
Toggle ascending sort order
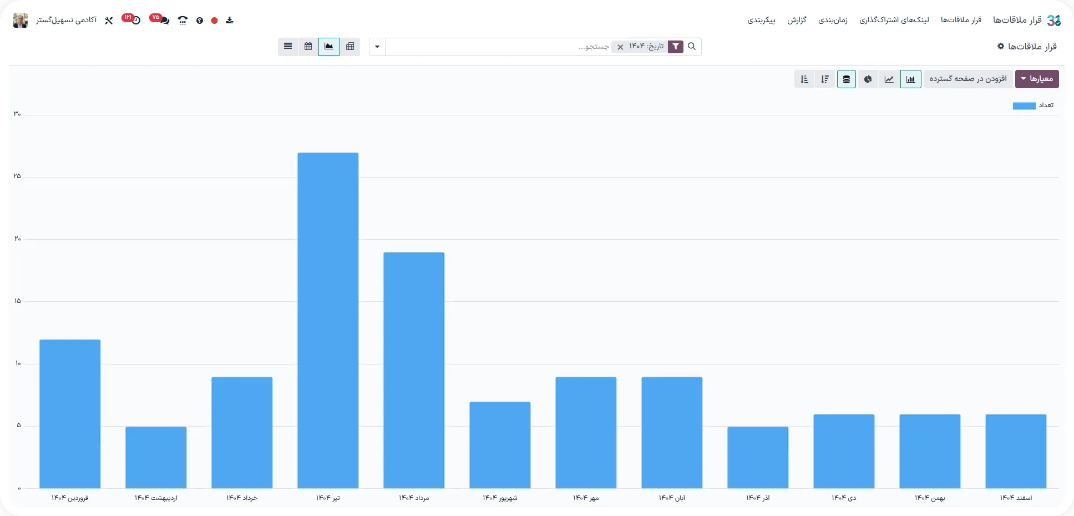click(x=804, y=79)
